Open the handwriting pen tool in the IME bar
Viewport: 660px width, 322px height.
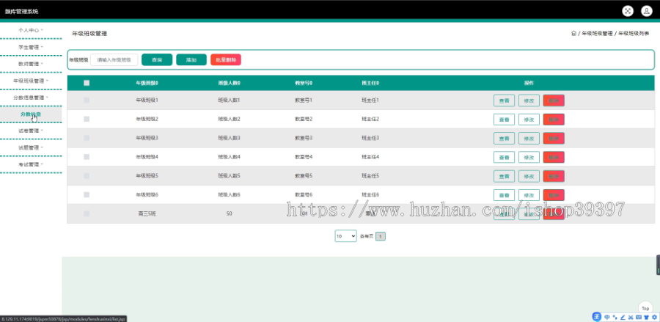623,317
